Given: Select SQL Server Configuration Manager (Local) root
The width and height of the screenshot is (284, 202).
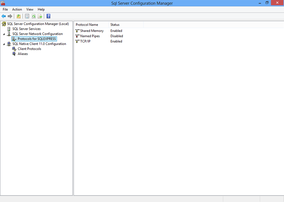Looking at the screenshot, I should tap(38, 24).
